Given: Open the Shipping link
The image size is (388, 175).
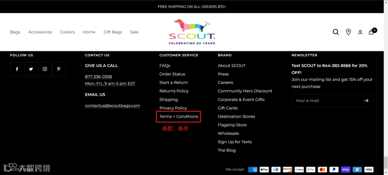Looking at the screenshot, I should point(168,99).
